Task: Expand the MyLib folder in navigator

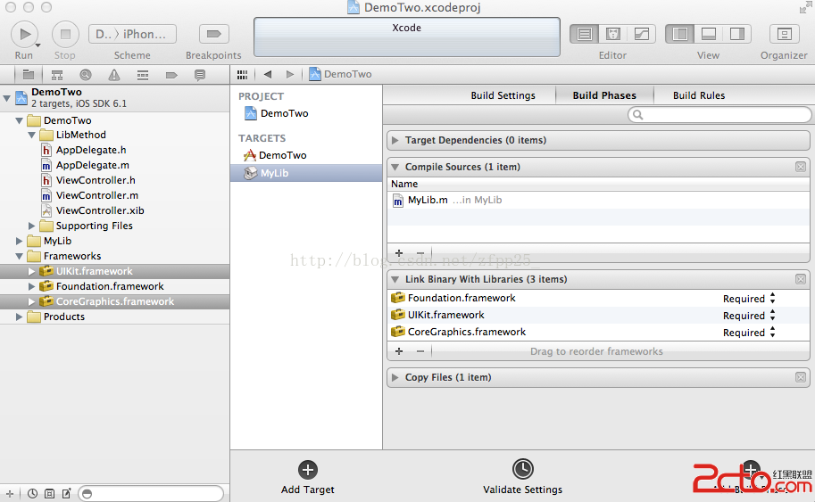Action: (21, 241)
